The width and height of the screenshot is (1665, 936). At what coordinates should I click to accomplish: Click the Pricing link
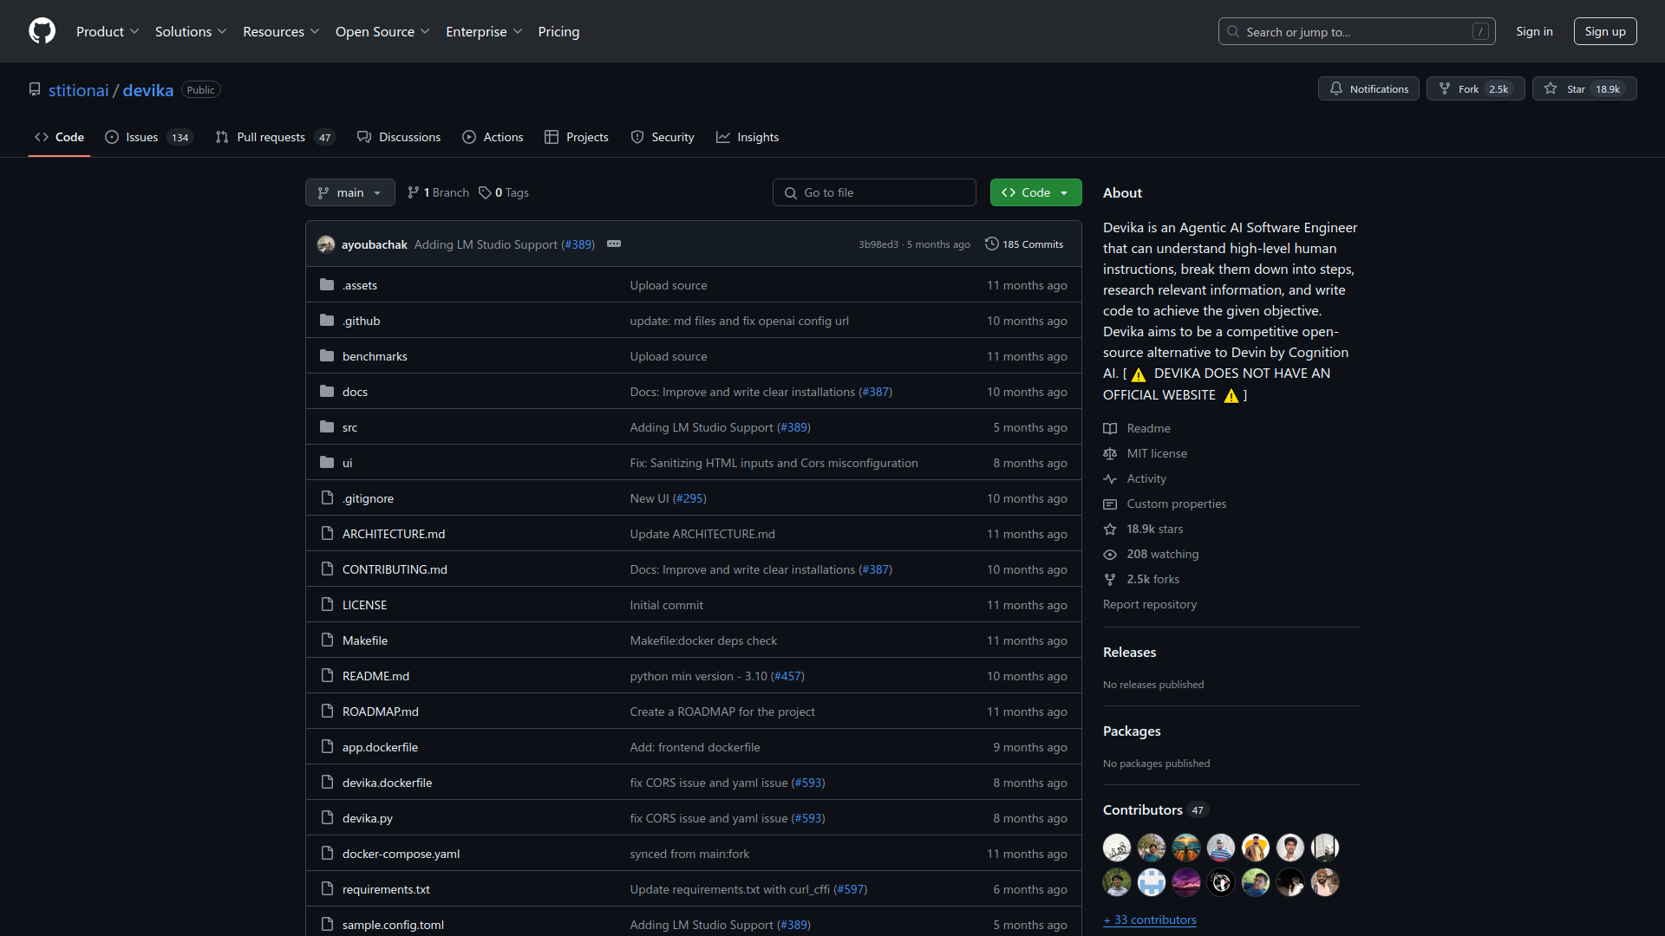558,31
